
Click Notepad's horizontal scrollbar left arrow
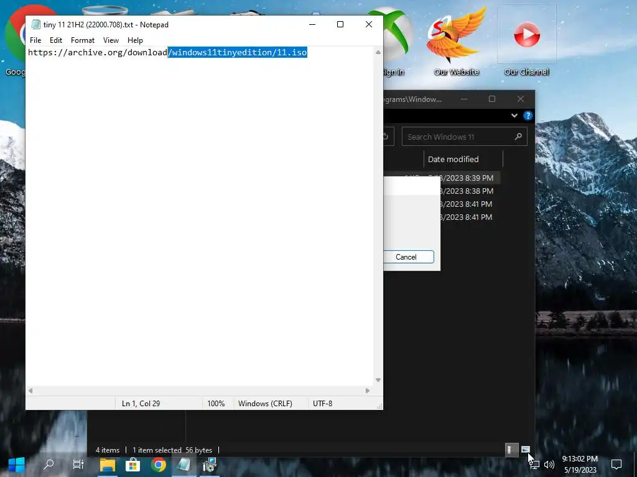(30, 391)
